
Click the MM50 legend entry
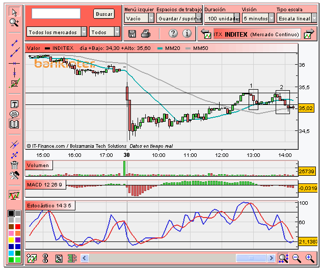(x=197, y=48)
